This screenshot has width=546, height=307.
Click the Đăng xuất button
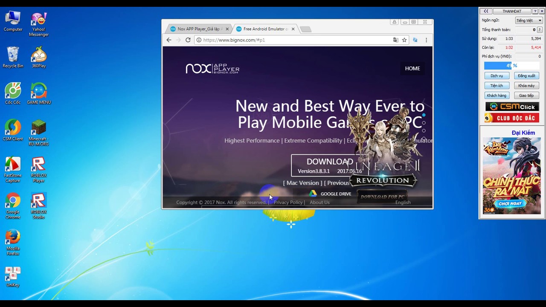click(x=526, y=76)
